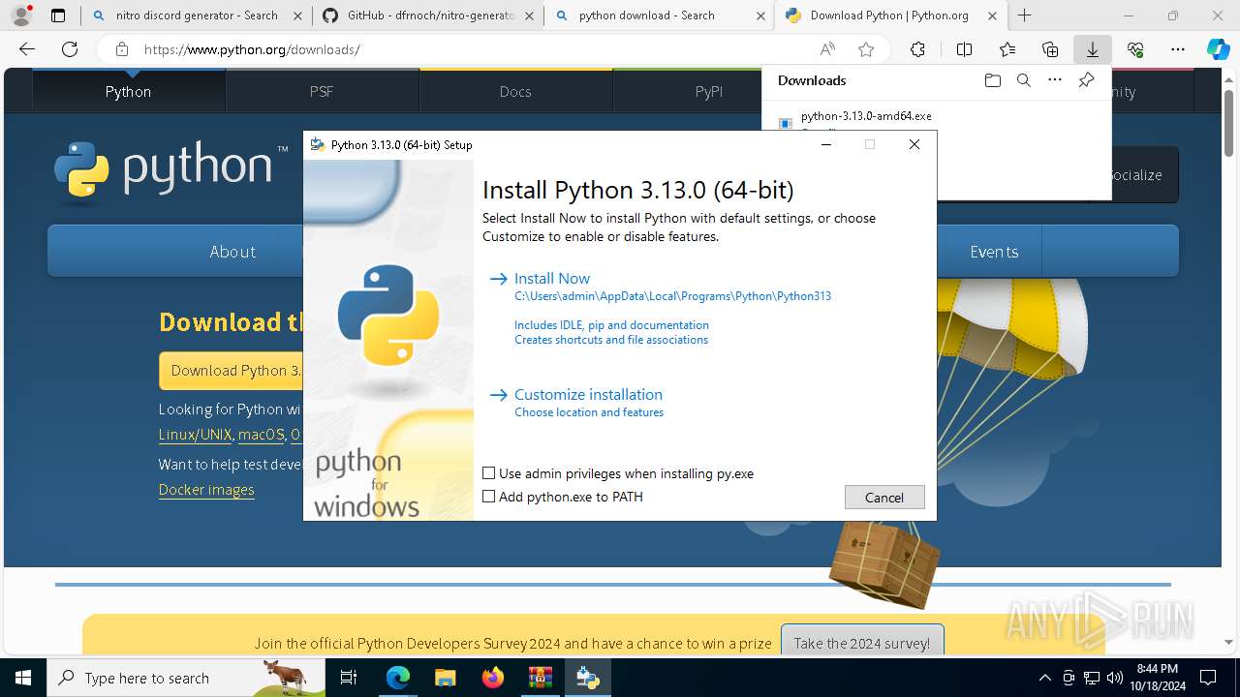Close the Download Python tab

pos(992,15)
